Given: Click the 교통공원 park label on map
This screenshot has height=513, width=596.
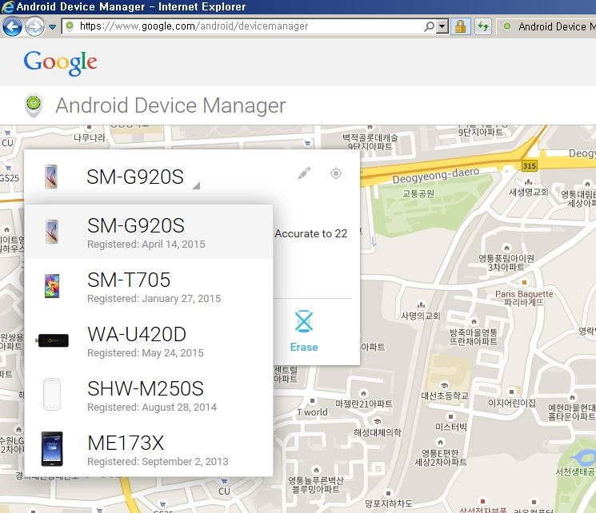Looking at the screenshot, I should [x=418, y=193].
